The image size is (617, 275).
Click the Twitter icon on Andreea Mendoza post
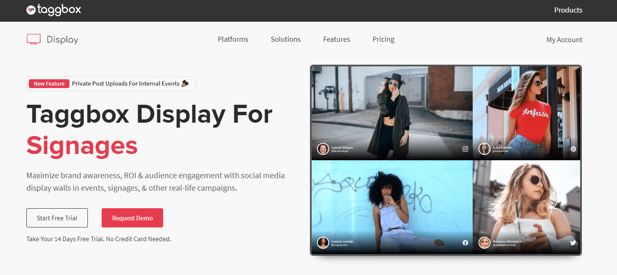[x=573, y=243]
